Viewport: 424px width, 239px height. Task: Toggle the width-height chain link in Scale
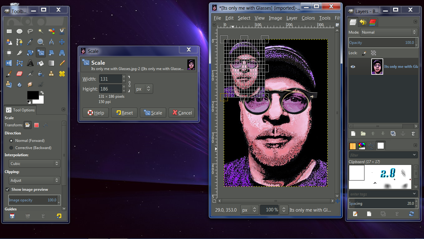(x=129, y=84)
